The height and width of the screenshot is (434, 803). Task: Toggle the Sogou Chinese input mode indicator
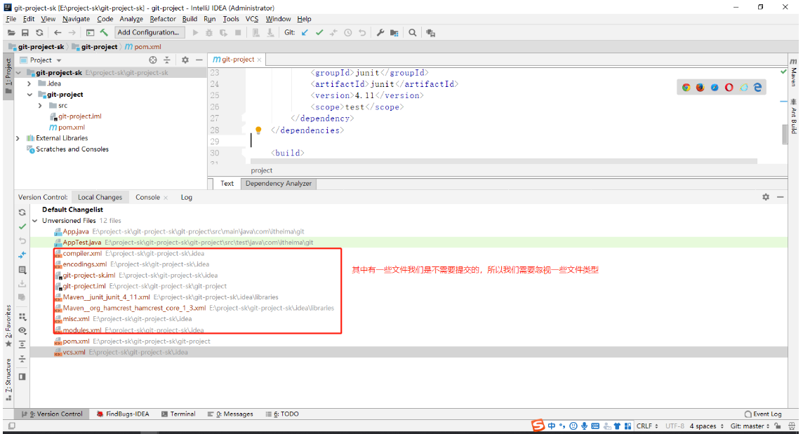[x=552, y=426]
